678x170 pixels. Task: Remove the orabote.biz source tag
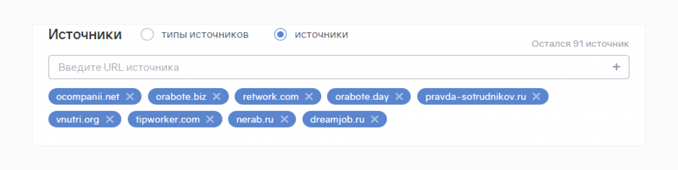click(x=217, y=97)
